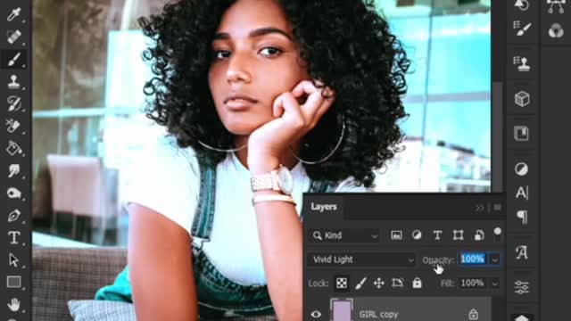Open the Libraries panel icon

tap(522, 134)
